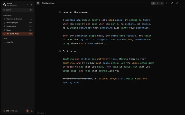Click the words opening line at end

[x=71, y=83]
